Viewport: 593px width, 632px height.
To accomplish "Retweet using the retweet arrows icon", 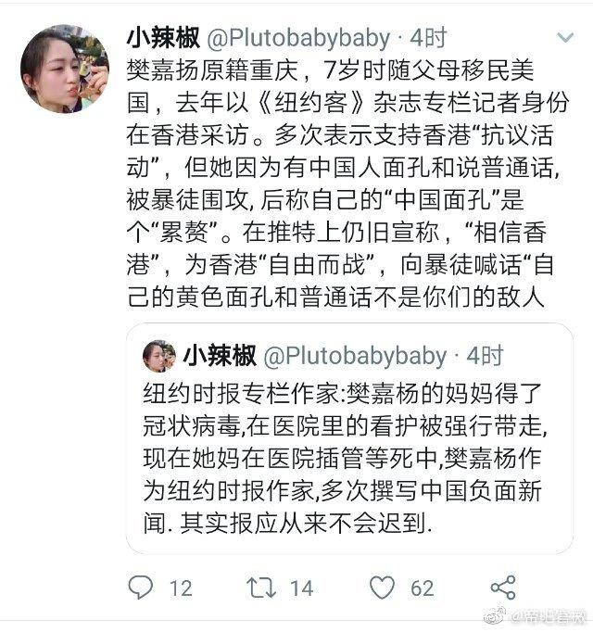I will pyautogui.click(x=261, y=588).
